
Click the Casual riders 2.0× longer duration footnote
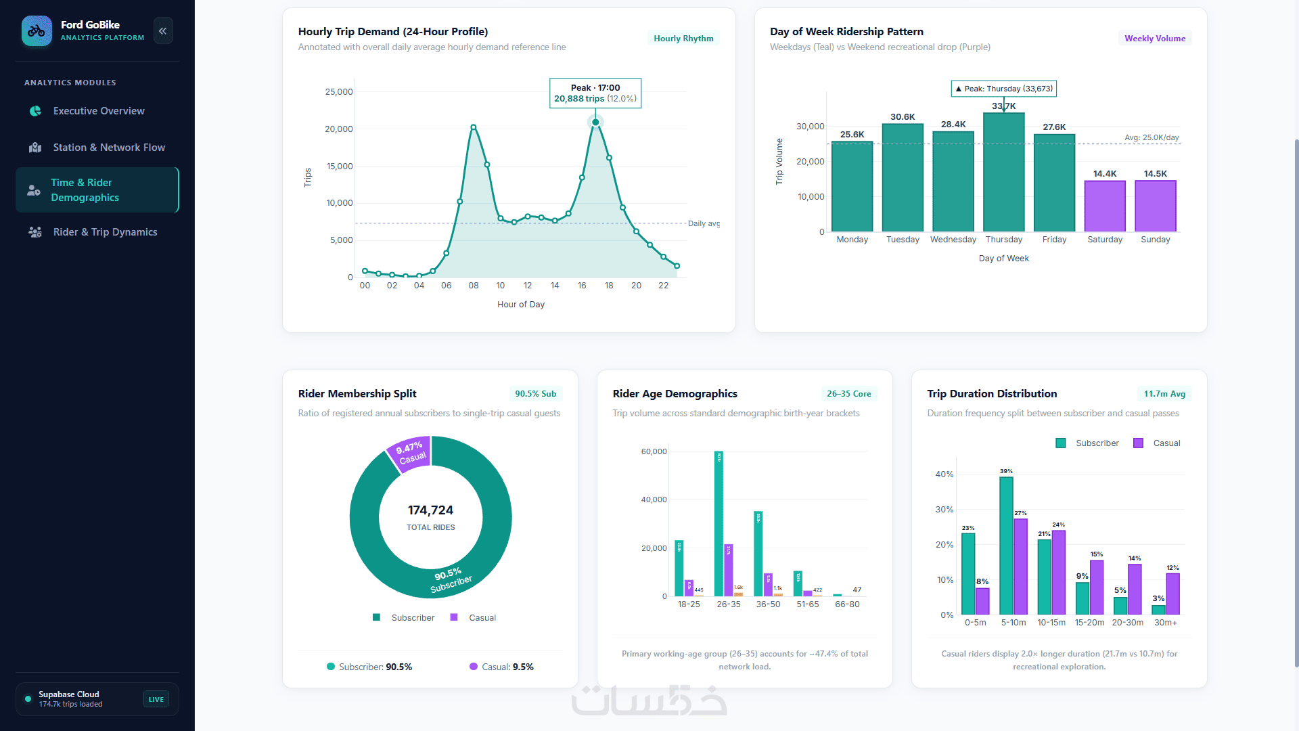click(1059, 660)
